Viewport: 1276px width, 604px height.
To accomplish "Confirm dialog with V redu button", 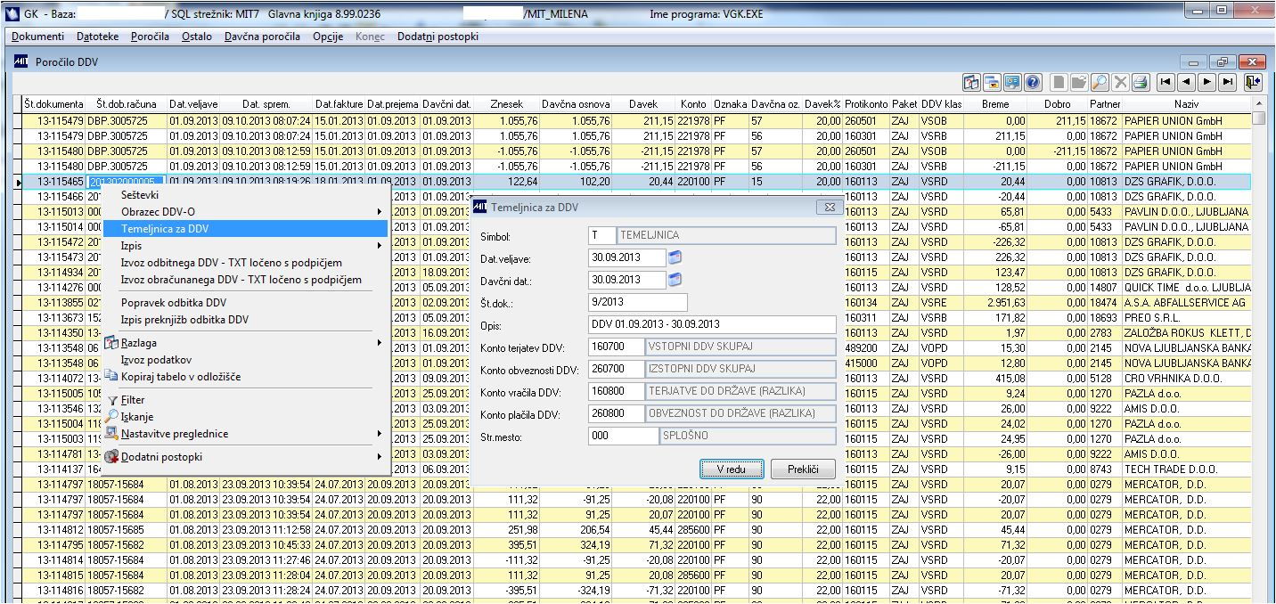I will 732,469.
